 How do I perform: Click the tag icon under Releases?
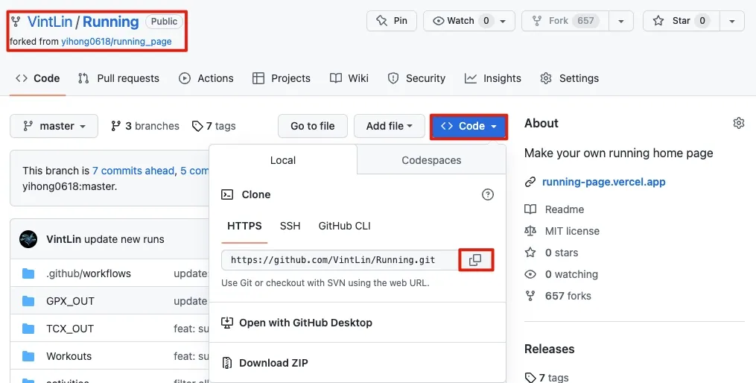click(530, 377)
